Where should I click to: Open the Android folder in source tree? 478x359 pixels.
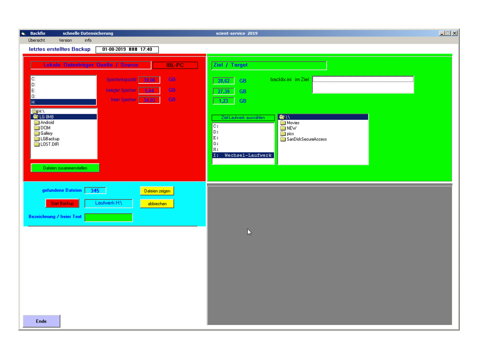point(47,122)
